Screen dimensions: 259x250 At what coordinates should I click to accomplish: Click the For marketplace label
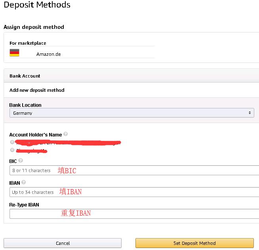(x=28, y=43)
